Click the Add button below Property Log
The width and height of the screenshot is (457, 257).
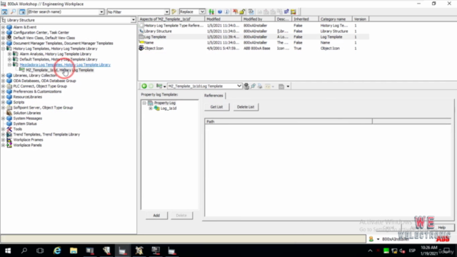[x=156, y=216]
